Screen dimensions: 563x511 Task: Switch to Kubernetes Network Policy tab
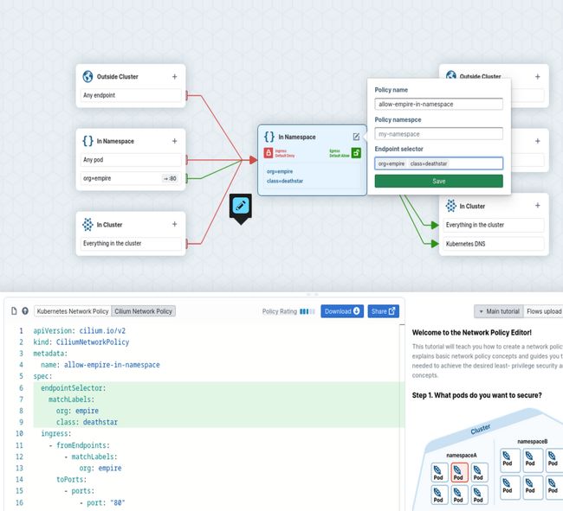click(x=73, y=311)
